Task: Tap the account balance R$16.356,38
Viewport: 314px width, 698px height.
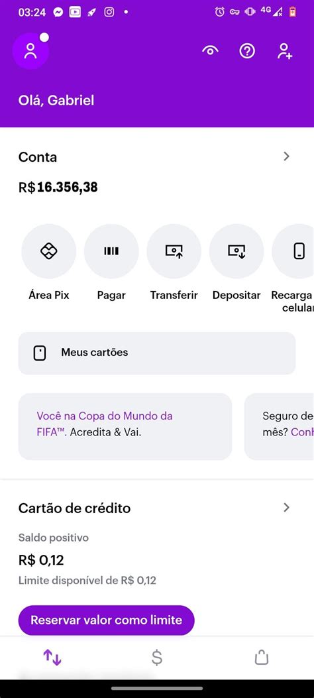Action: coord(58,188)
